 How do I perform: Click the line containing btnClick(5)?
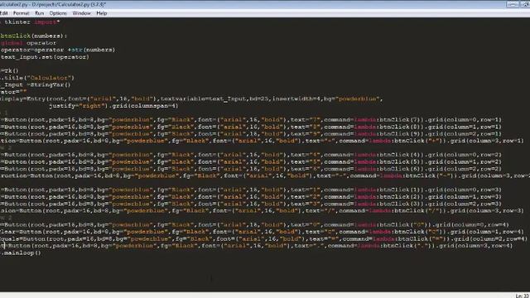tap(251, 162)
